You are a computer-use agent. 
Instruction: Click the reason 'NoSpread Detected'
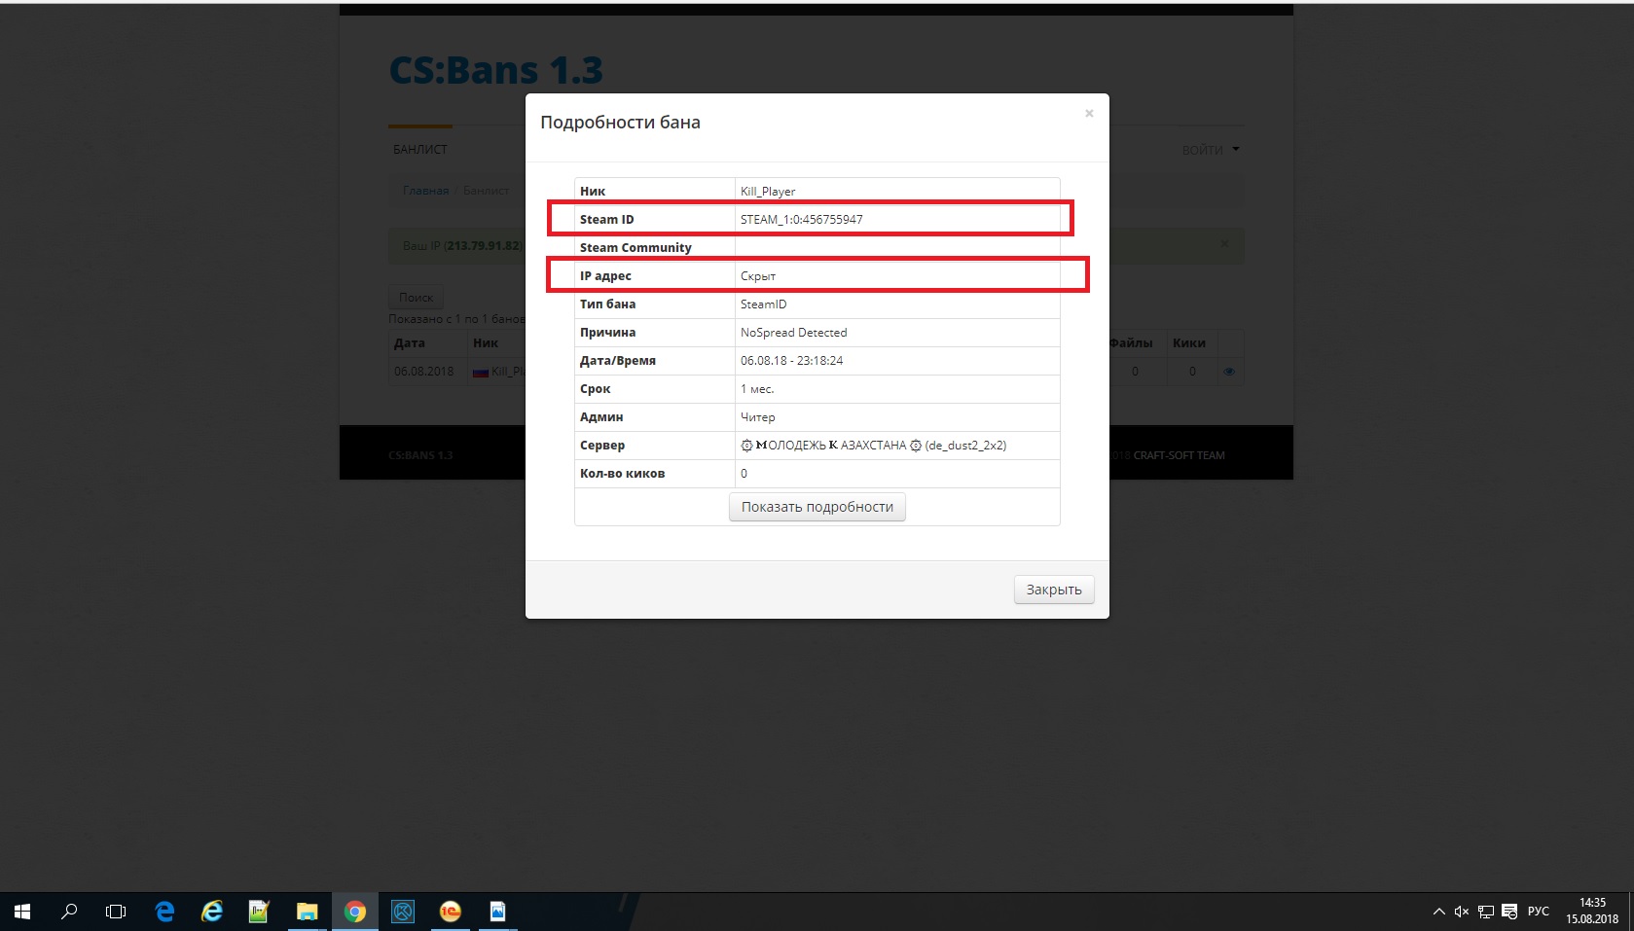(x=793, y=333)
